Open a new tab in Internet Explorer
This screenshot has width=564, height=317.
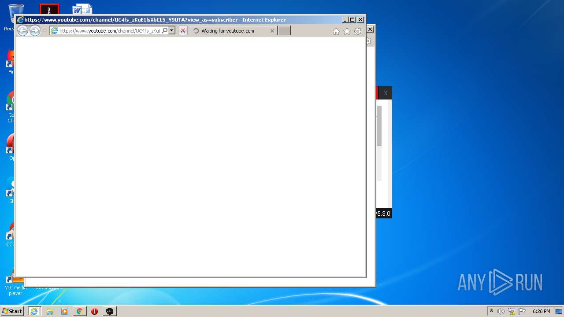pos(284,31)
